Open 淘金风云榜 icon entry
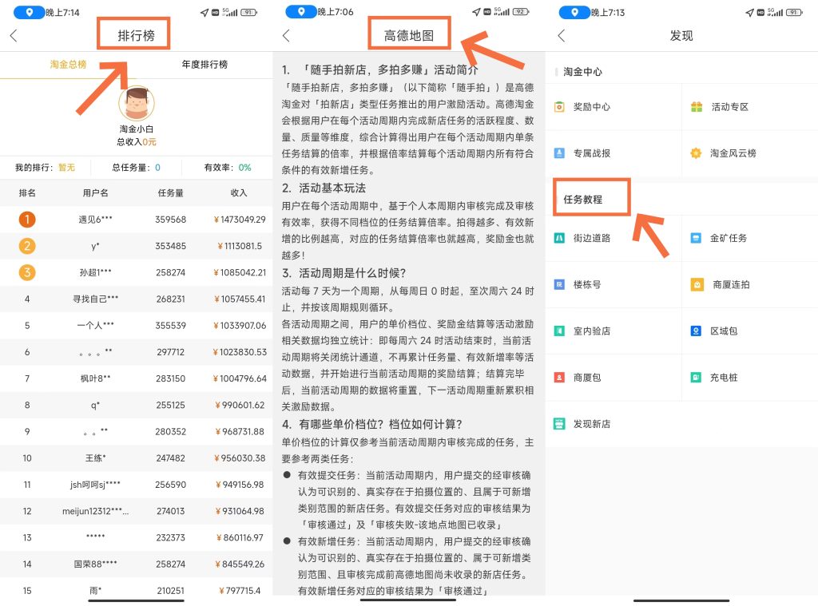The image size is (818, 606). 696,152
